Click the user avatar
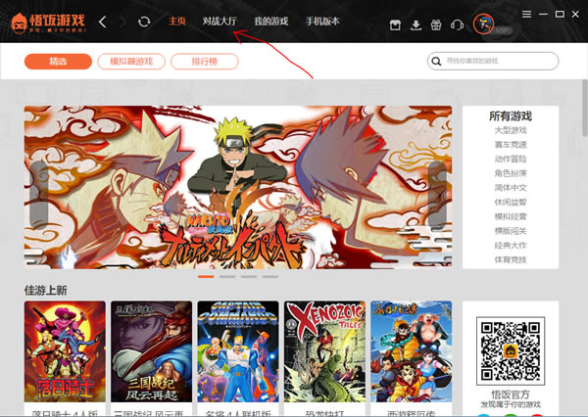 coord(483,23)
